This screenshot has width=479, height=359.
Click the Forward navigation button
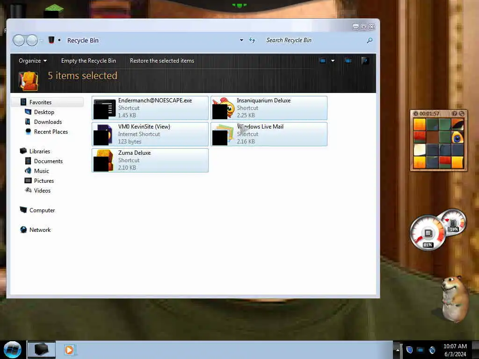pyautogui.click(x=32, y=40)
